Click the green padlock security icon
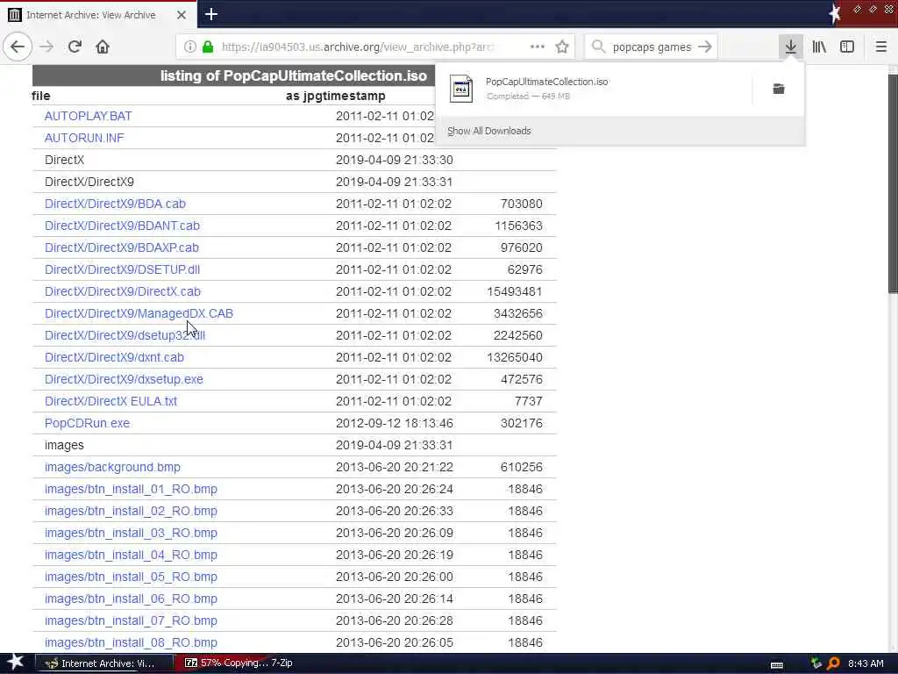 [208, 47]
